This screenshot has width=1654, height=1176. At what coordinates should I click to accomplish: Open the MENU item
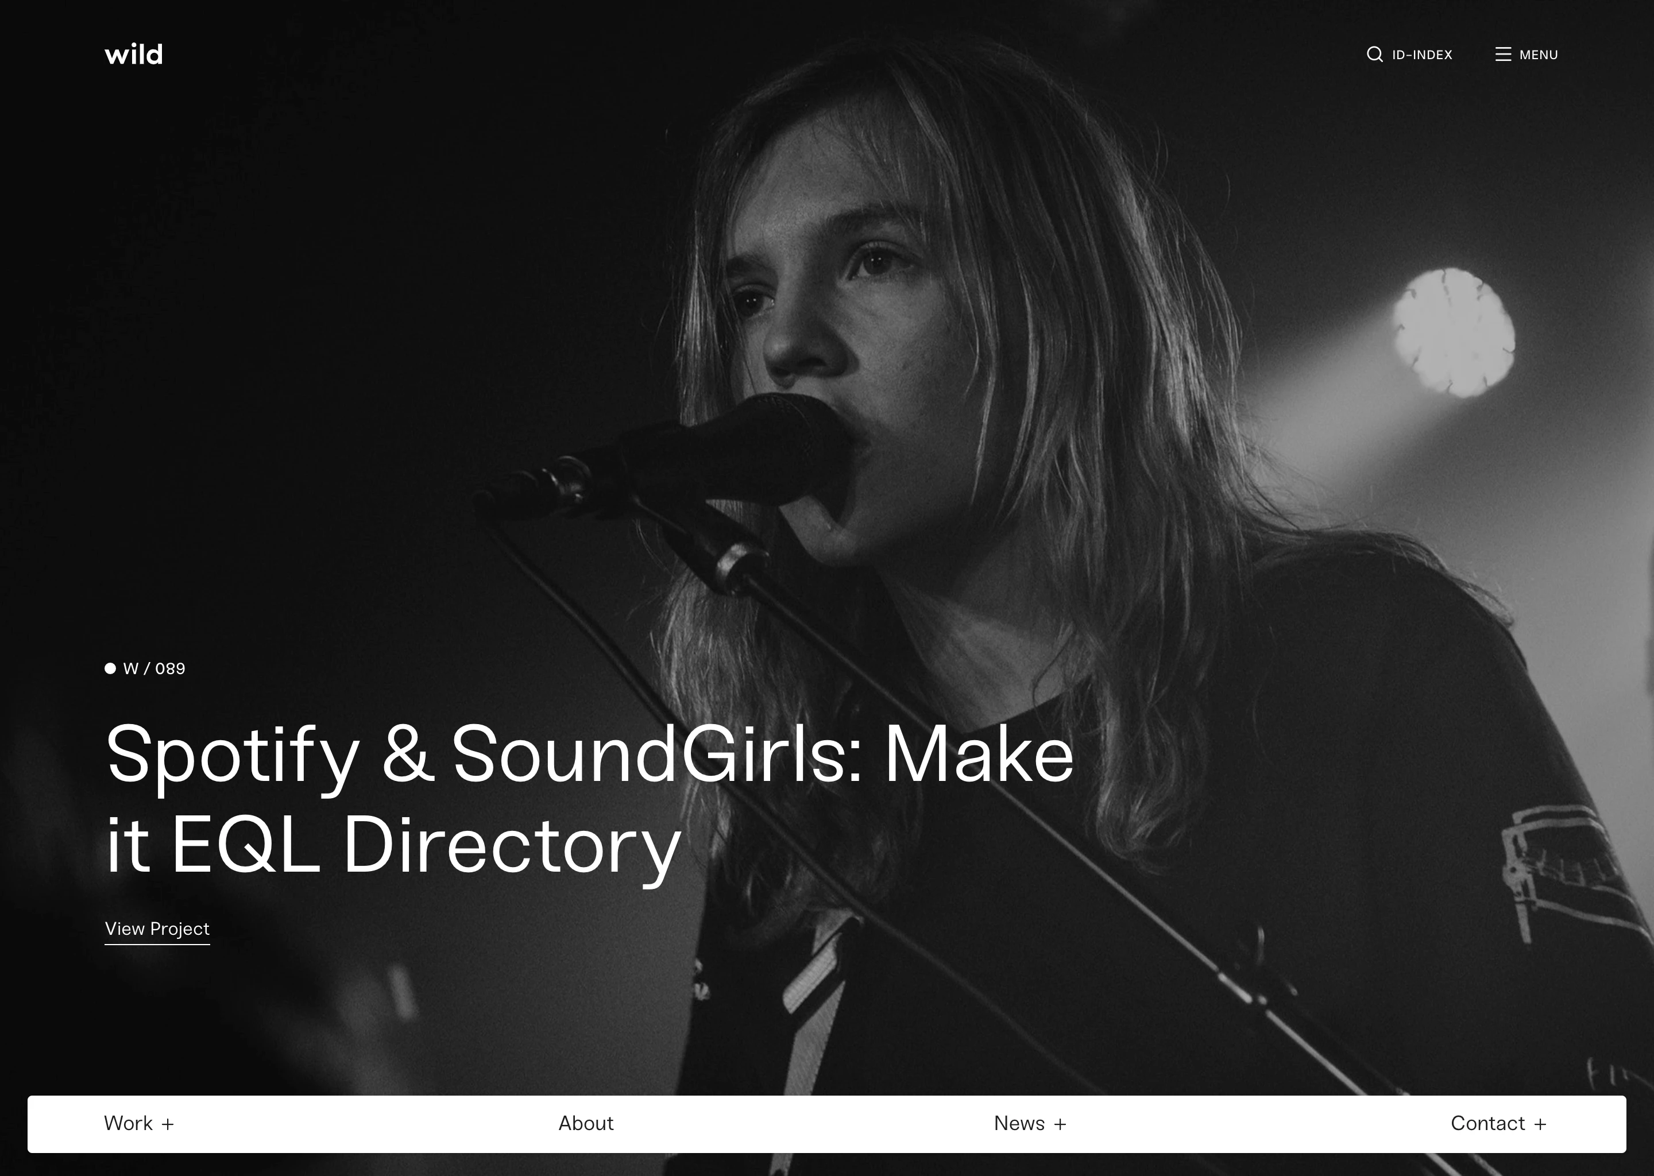click(x=1538, y=55)
